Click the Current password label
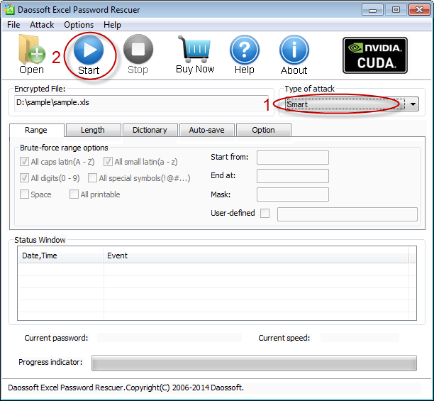434x401 pixels. [56, 338]
